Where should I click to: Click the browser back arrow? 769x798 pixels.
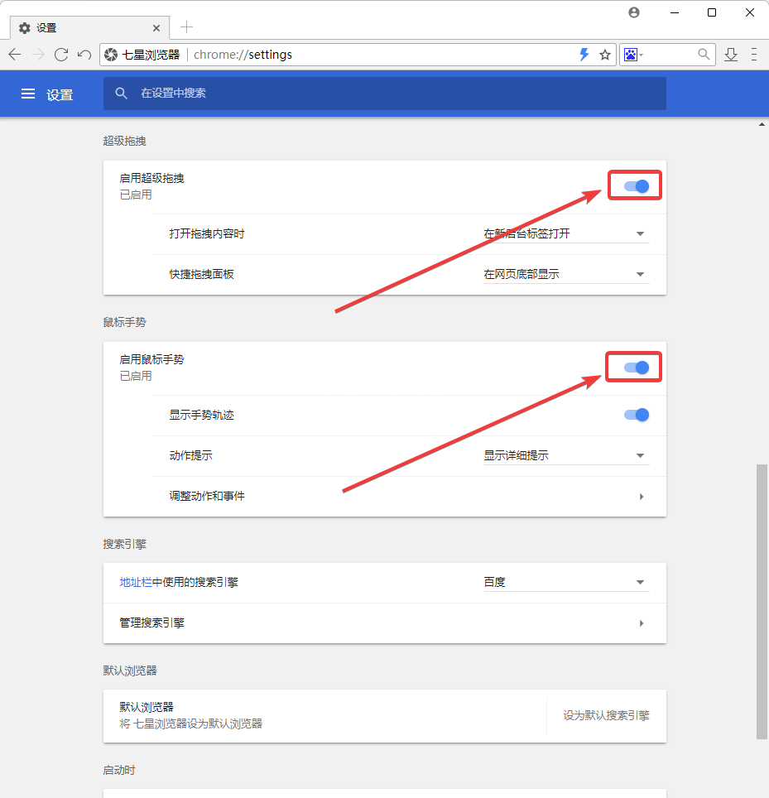tap(15, 55)
